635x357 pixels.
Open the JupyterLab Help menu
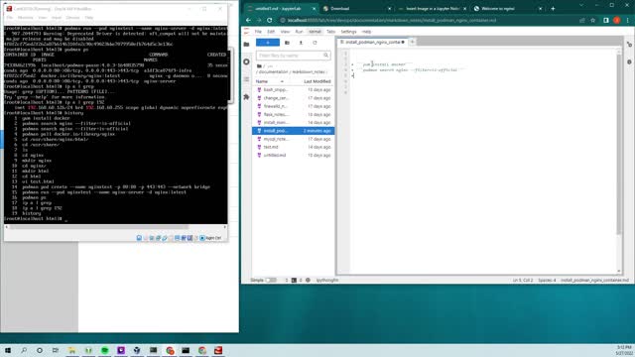pyautogui.click(x=366, y=32)
